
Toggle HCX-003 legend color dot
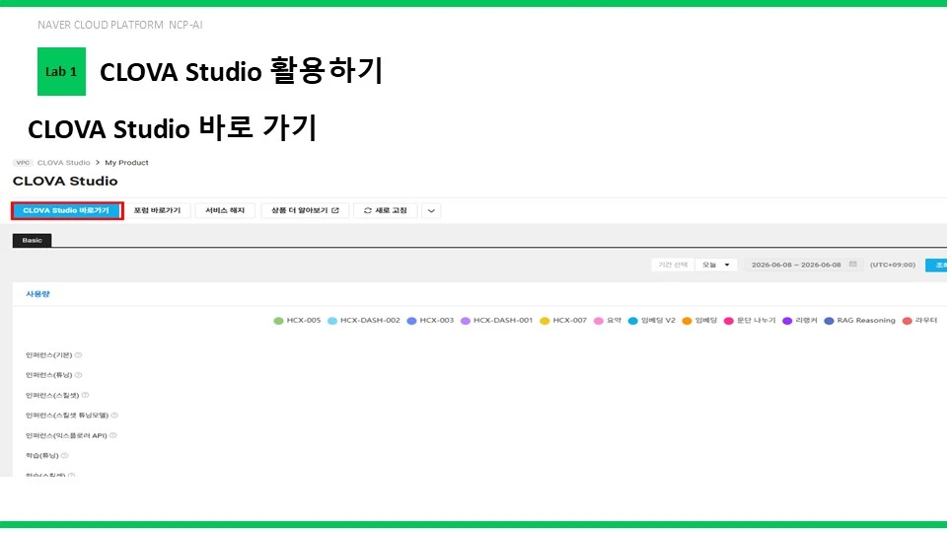412,321
